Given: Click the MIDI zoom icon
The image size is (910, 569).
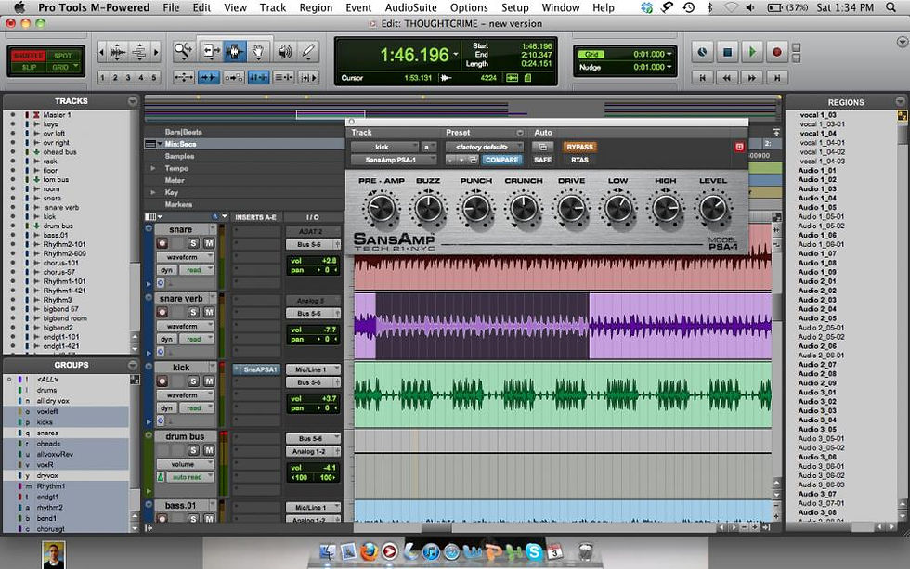Looking at the screenshot, I should (139, 52).
